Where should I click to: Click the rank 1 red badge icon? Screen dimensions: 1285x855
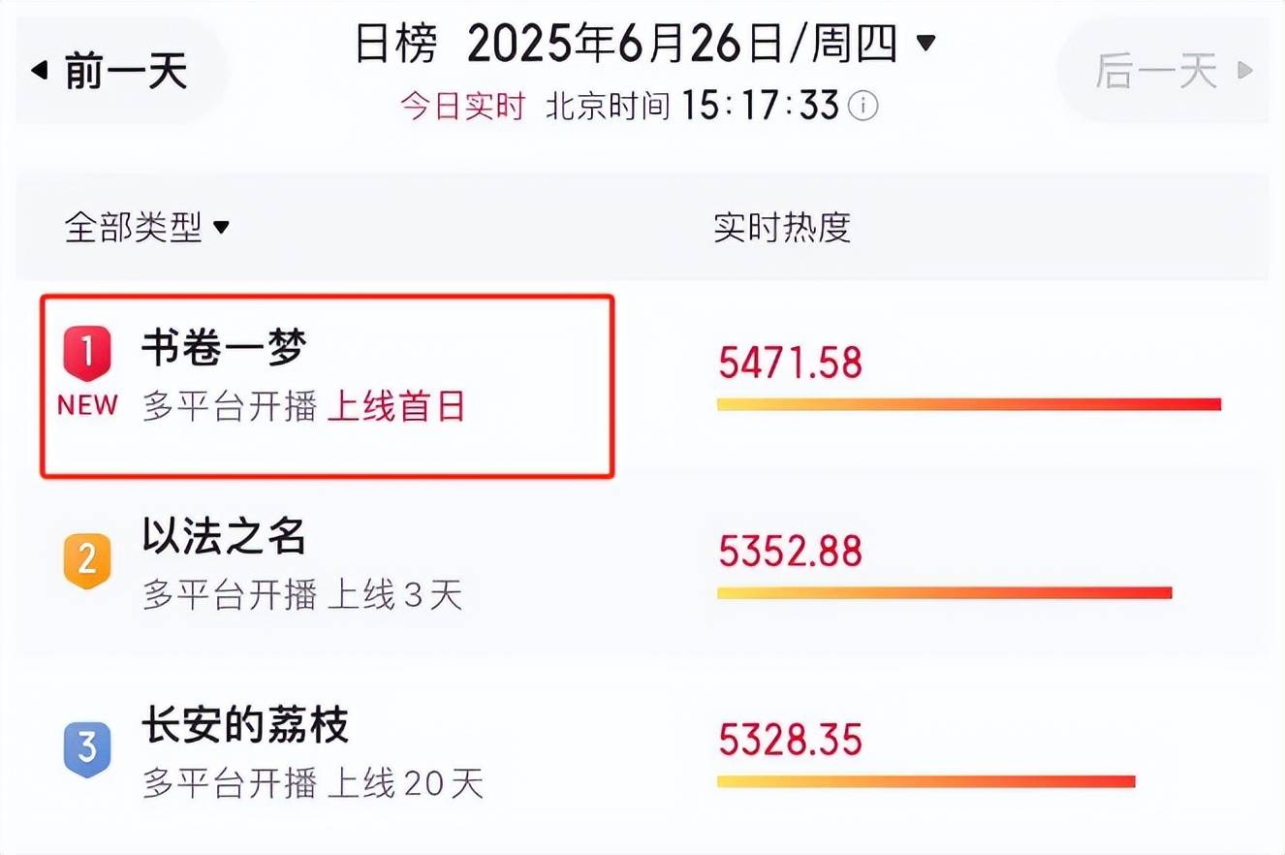[87, 353]
